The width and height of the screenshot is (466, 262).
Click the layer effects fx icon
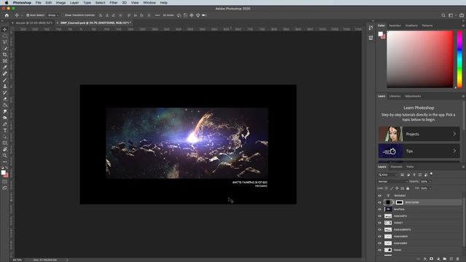click(425, 259)
